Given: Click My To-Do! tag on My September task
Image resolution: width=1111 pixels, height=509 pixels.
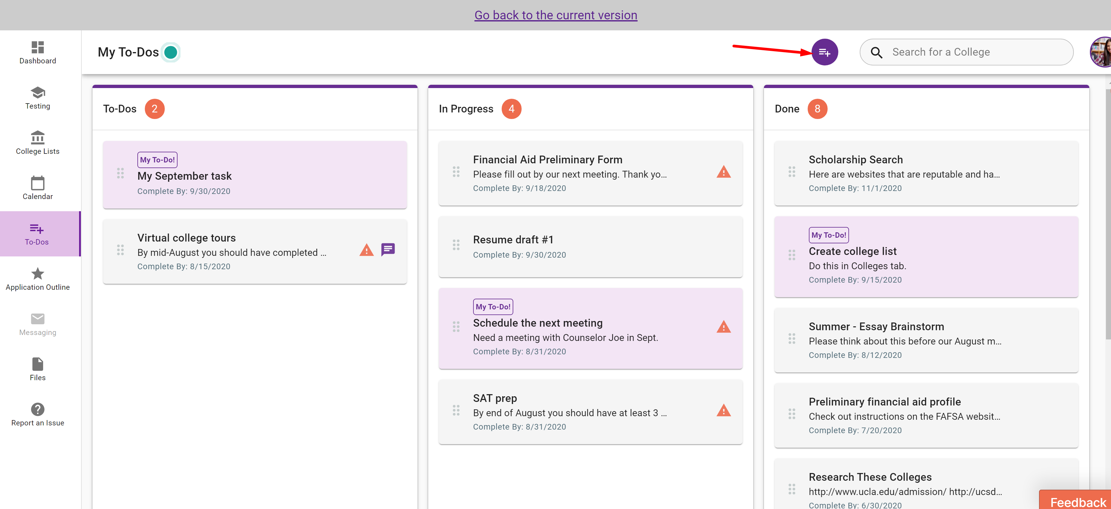Looking at the screenshot, I should point(157,159).
